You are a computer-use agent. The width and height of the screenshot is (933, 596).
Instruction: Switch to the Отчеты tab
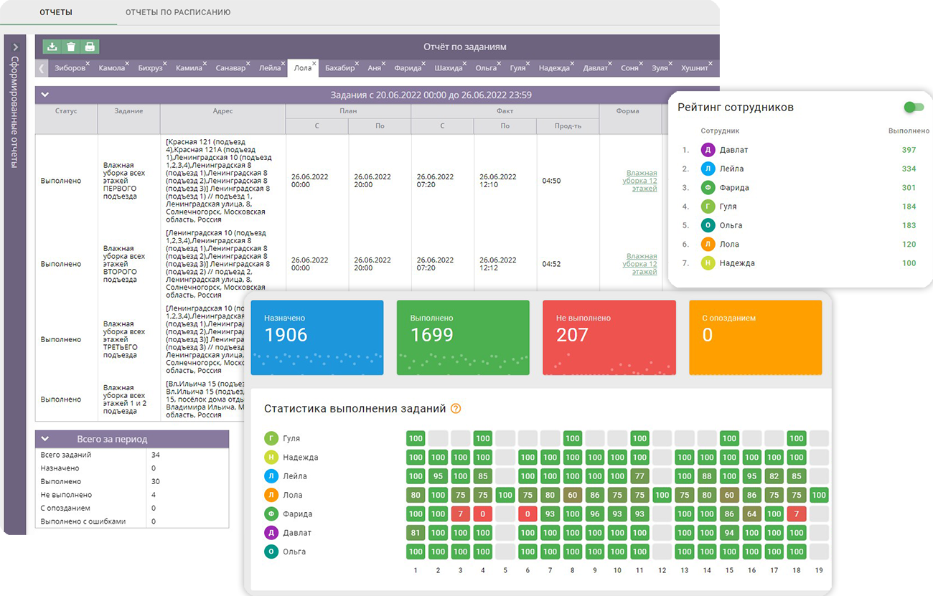pos(56,12)
